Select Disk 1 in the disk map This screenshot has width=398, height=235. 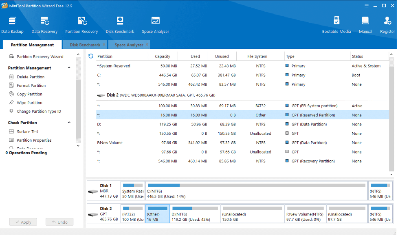pos(103,191)
